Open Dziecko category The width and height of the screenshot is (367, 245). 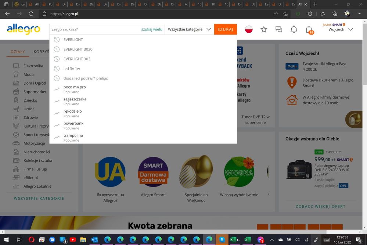[x=30, y=100]
